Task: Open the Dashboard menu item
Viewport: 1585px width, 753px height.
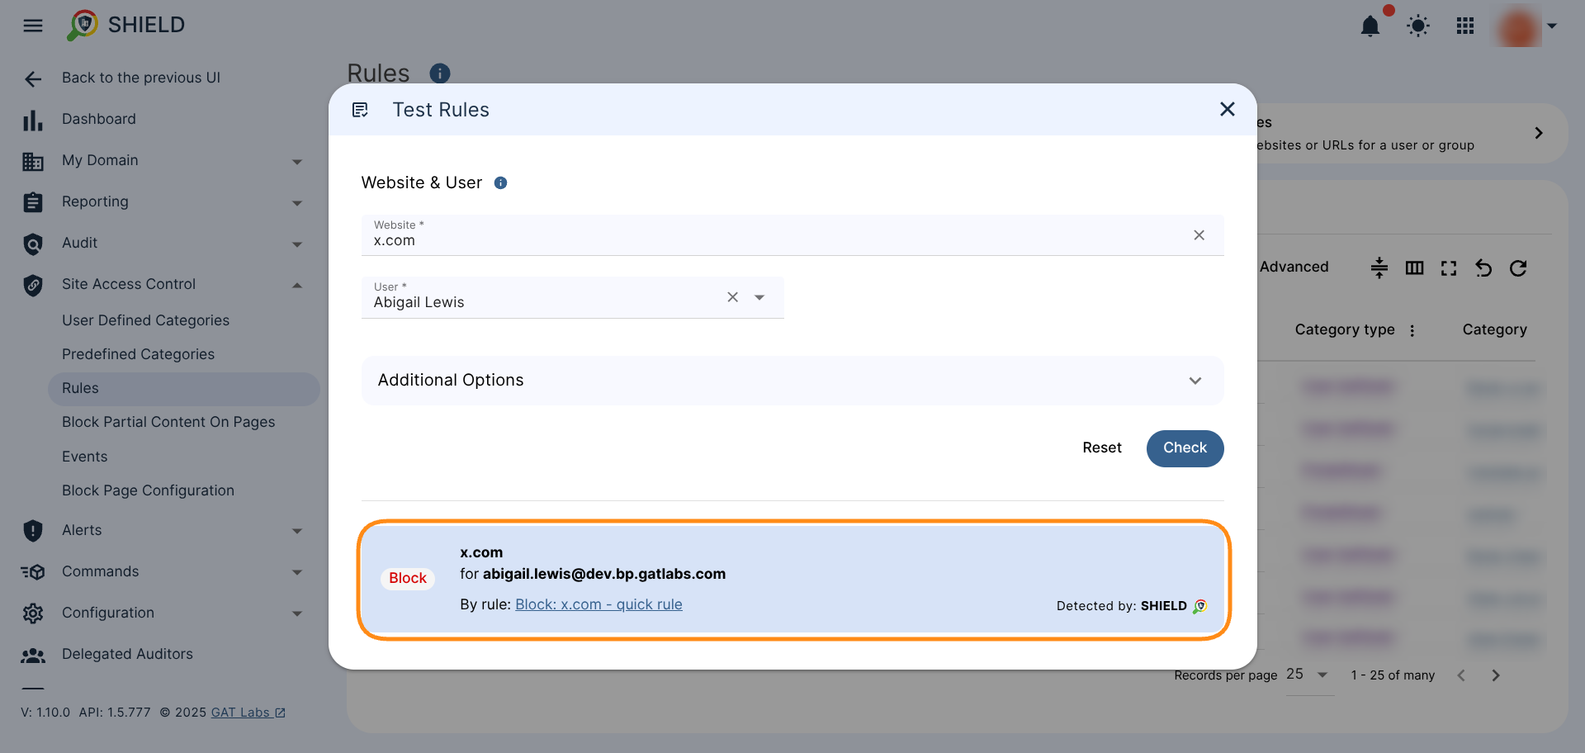Action: click(x=98, y=119)
